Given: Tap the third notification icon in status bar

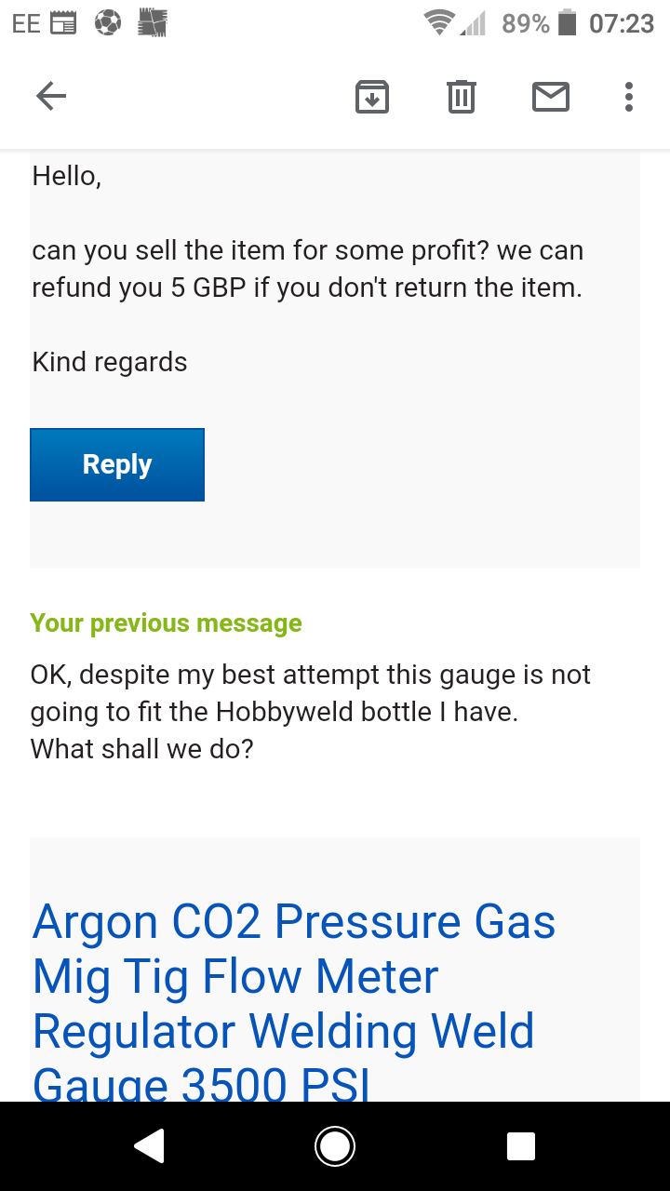Looking at the screenshot, I should coord(152,24).
